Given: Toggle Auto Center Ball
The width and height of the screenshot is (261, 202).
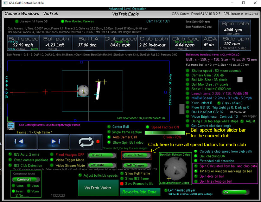Looking at the screenshot, I should pos(109,137).
